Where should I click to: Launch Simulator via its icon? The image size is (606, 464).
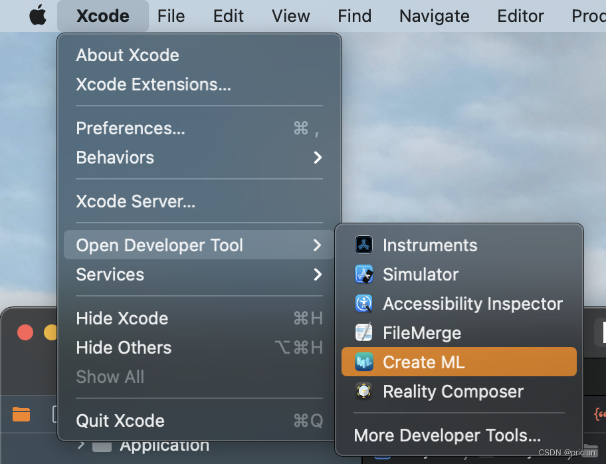coord(363,274)
